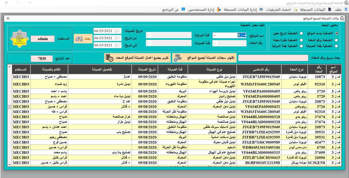
Task: Select equipment number cell 6759
Action: pos(317,147)
